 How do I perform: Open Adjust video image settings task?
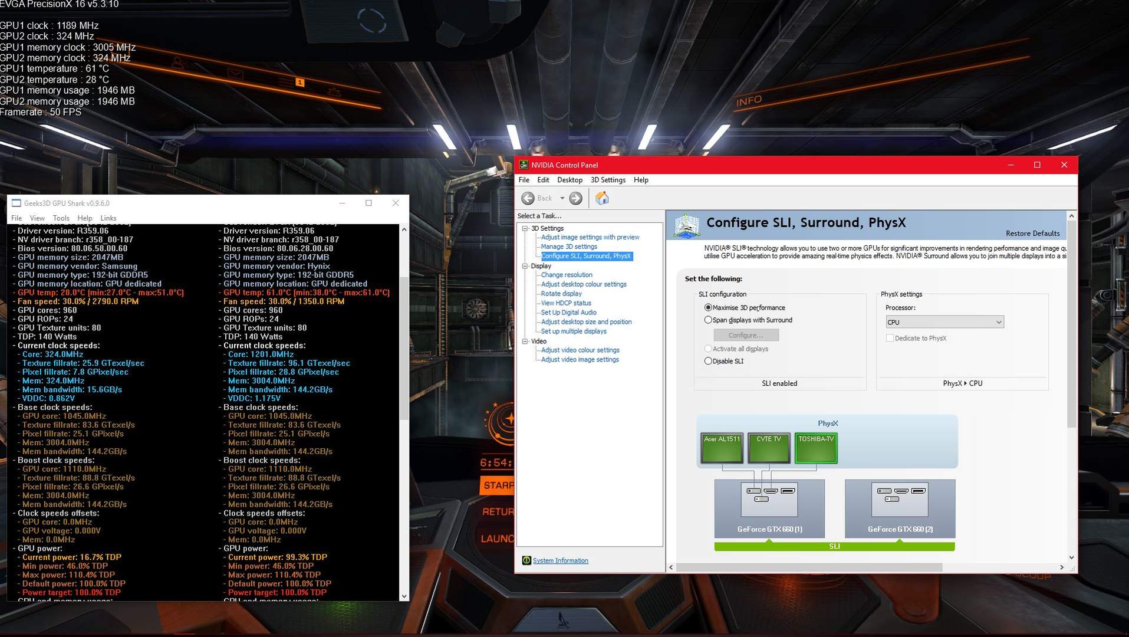pyautogui.click(x=580, y=360)
